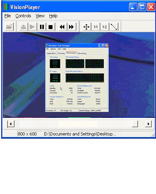Rewind using the double left arrows
The width and height of the screenshot is (156, 194).
pyautogui.click(x=62, y=27)
